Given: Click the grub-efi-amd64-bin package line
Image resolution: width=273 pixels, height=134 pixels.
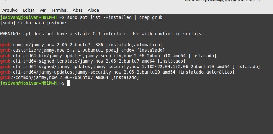Looking at the screenshot, I should (108, 56).
